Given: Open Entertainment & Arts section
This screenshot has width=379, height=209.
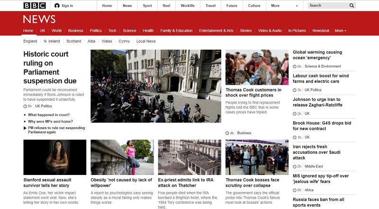Looking at the screenshot, I should tap(217, 31).
